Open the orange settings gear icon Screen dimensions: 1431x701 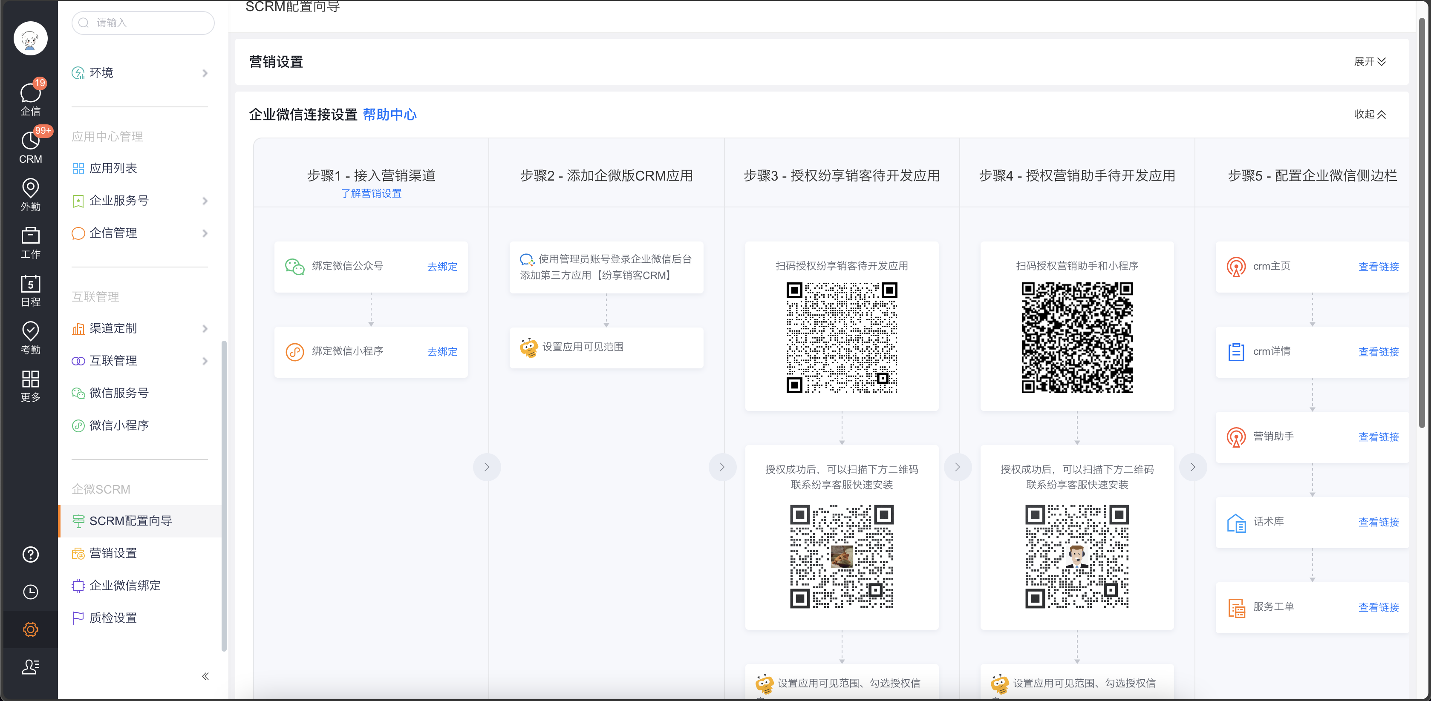[x=30, y=629]
